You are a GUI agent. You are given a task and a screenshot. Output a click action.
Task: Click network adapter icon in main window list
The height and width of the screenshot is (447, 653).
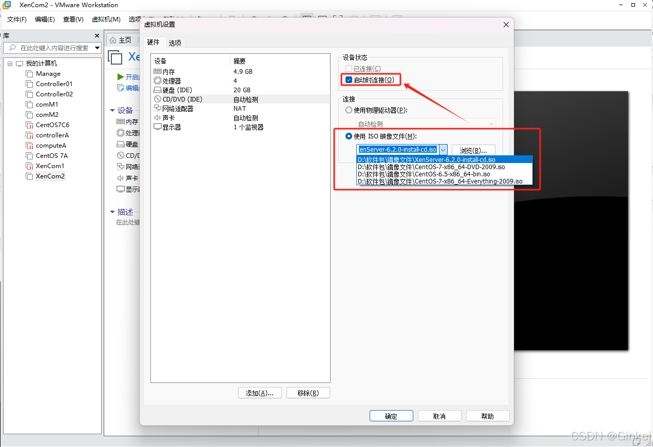click(x=121, y=167)
